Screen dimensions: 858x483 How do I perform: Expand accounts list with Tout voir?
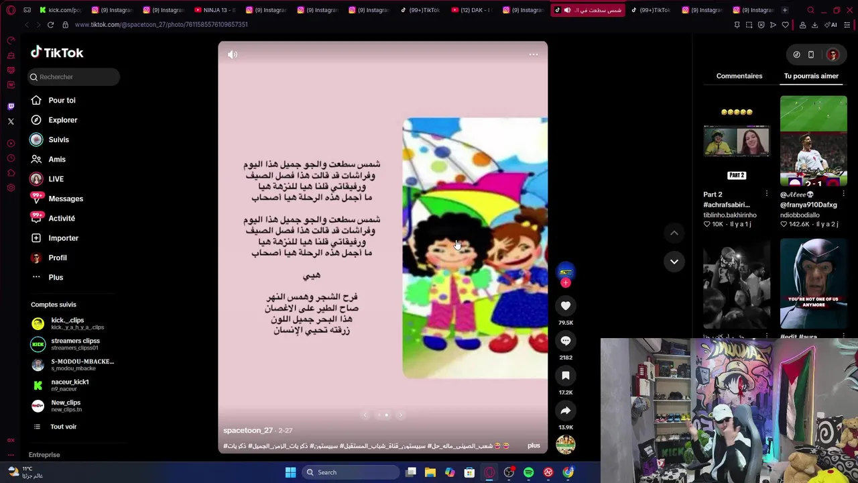tap(63, 427)
